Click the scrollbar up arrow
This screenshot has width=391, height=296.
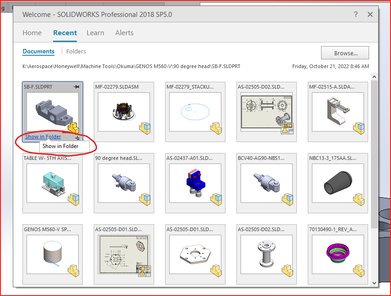click(374, 77)
